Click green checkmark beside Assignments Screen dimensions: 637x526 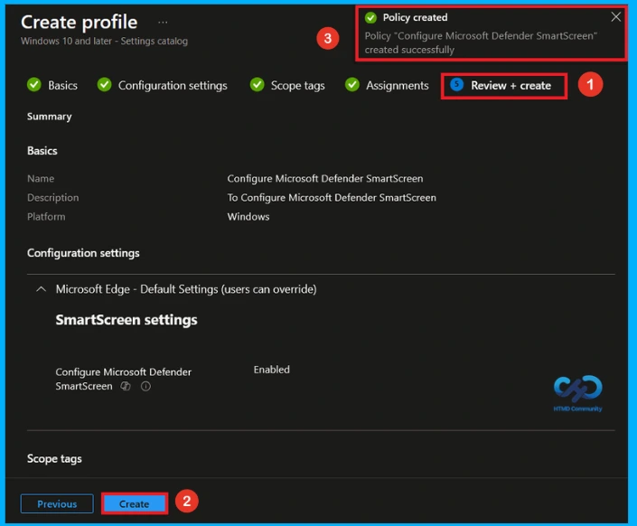coord(352,85)
